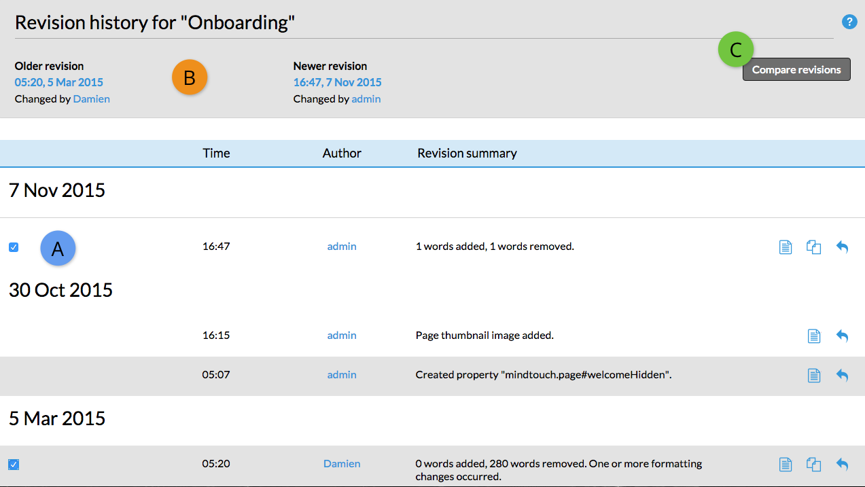Viewport: 865px width, 487px height.
Task: View page icon for welcomeHidden property row
Action: 813,375
